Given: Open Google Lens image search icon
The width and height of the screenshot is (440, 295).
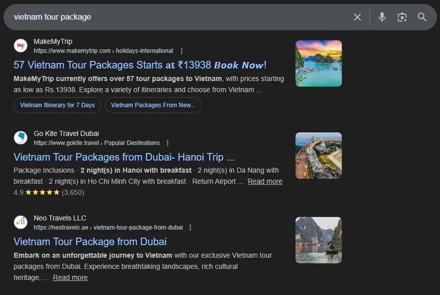Looking at the screenshot, I should click(402, 17).
